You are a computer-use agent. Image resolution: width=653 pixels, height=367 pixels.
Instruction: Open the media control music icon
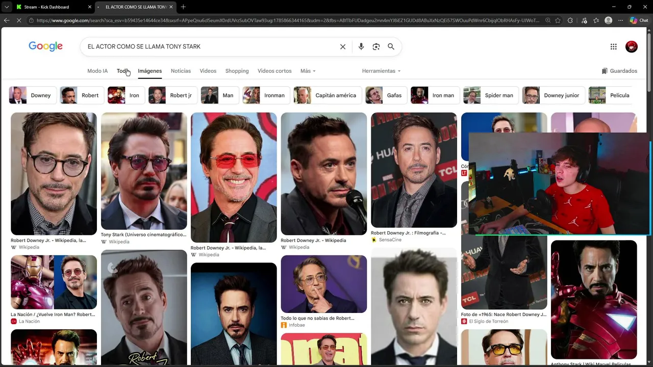583,20
